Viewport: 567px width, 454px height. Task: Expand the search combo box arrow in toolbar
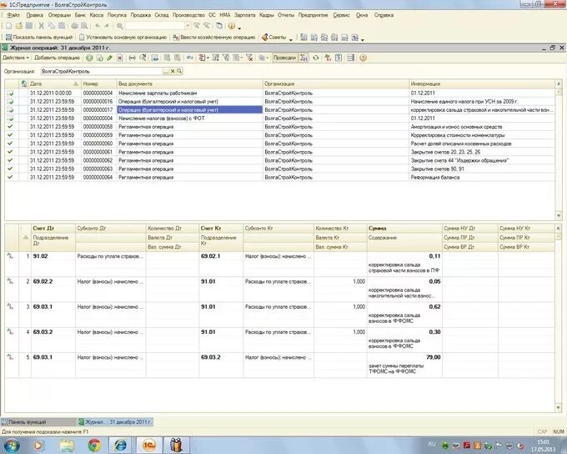tap(188, 26)
